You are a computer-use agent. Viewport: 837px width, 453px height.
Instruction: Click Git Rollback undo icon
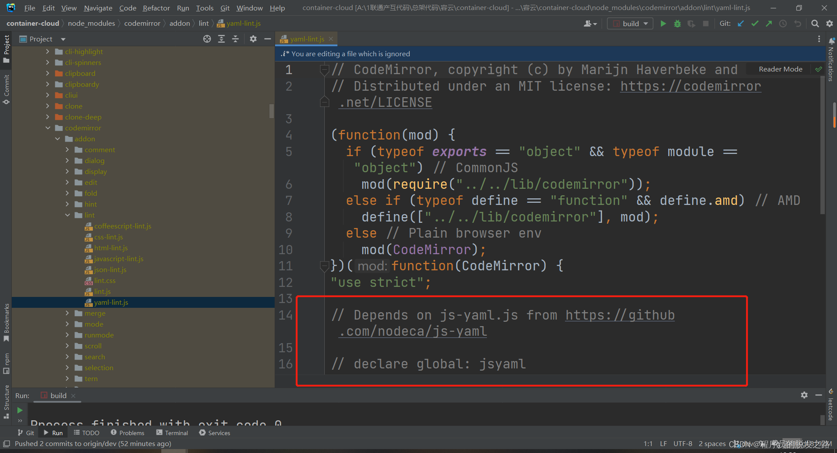pyautogui.click(x=797, y=24)
